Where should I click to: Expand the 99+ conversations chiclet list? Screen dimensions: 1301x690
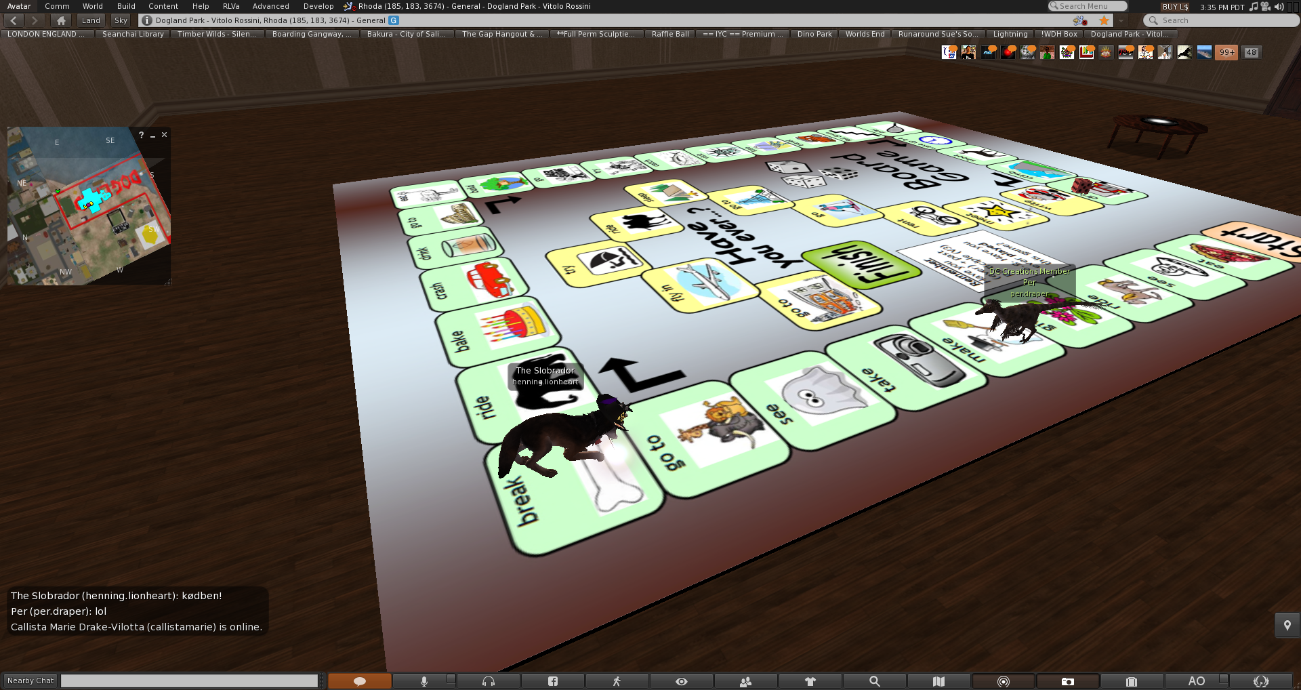tap(1226, 52)
